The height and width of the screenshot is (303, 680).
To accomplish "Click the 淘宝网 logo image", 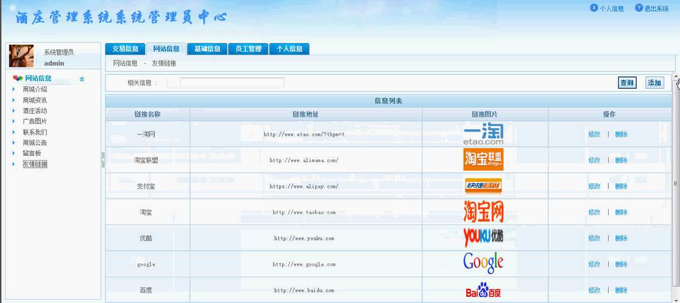I will pyautogui.click(x=483, y=211).
